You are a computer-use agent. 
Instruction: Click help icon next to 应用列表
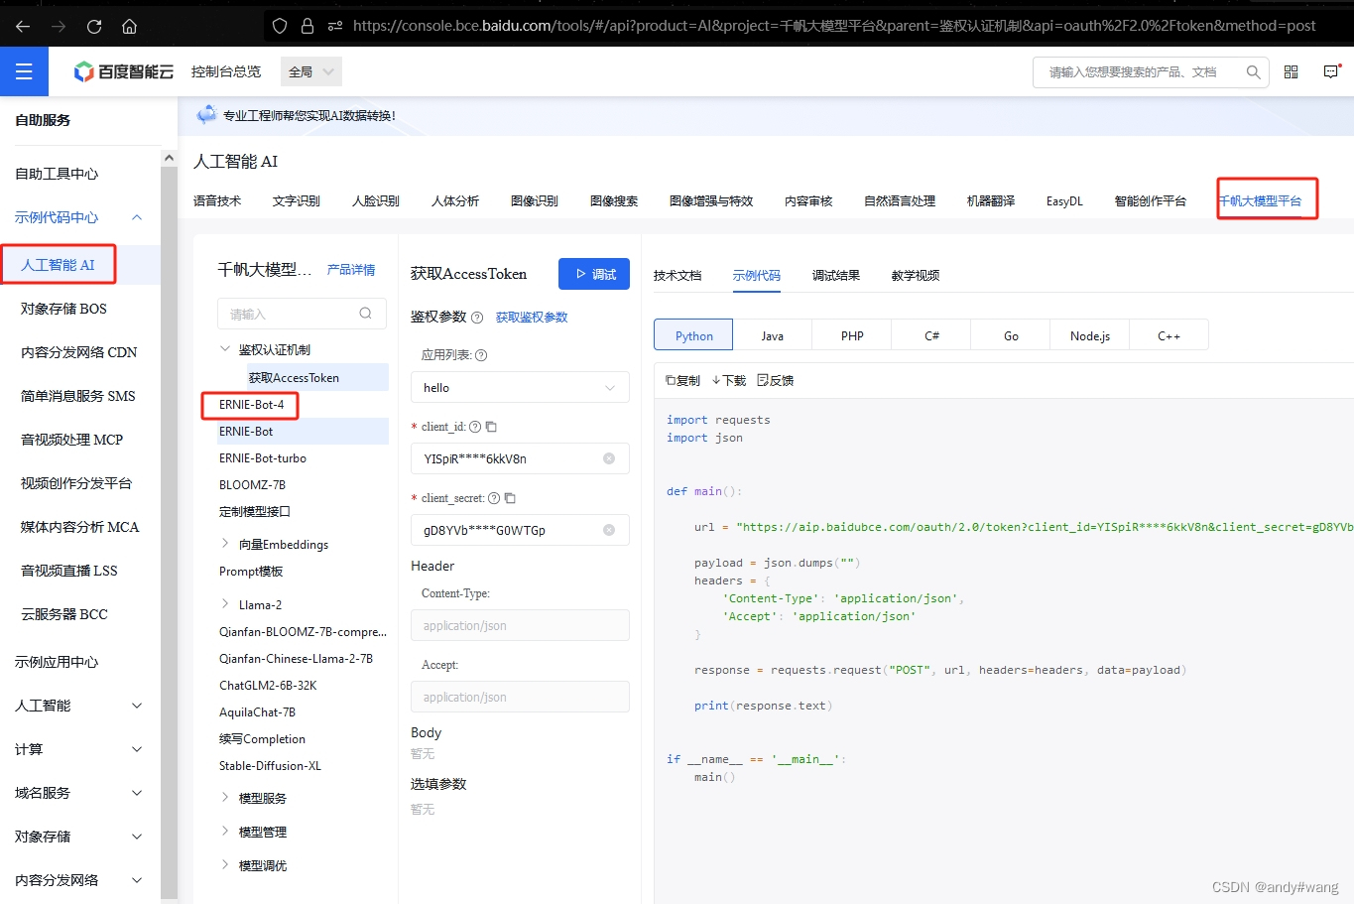coord(481,355)
